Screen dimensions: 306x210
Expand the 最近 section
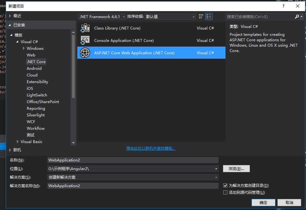pyautogui.click(x=10, y=16)
